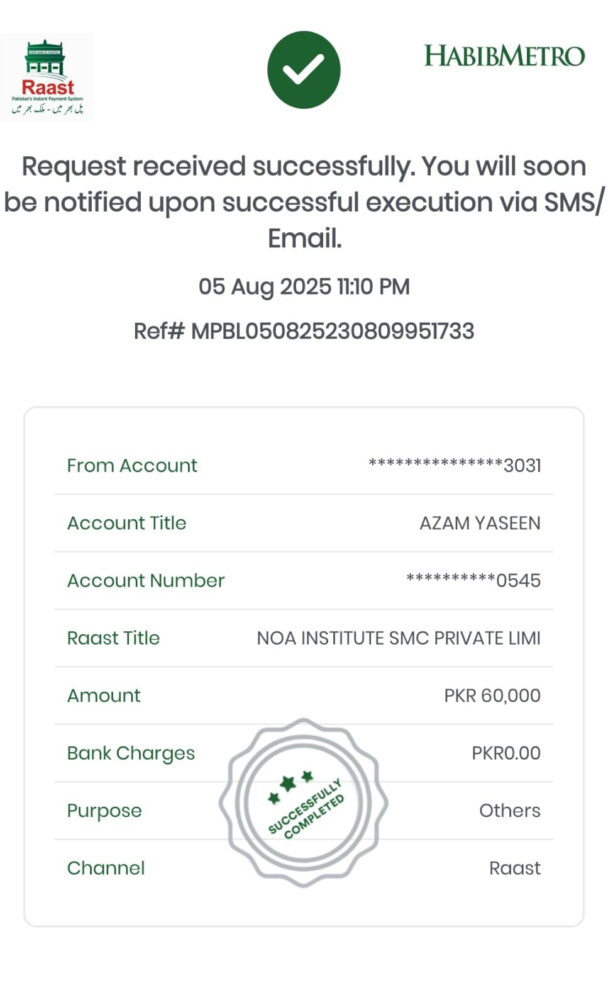Click the PKR0.00 bank charges value
Viewport: 608px width, 1007px height.
(506, 753)
